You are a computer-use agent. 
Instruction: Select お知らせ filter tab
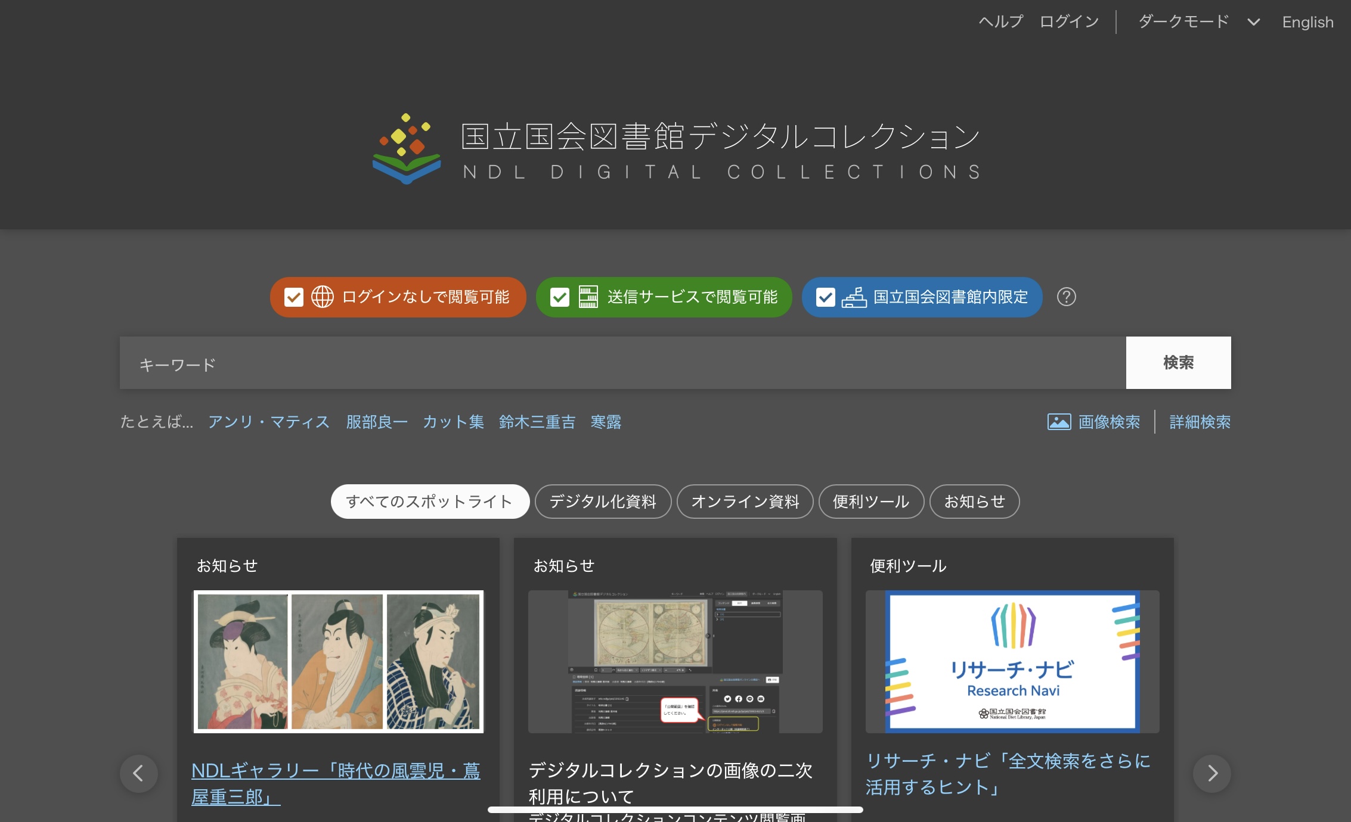tap(974, 502)
